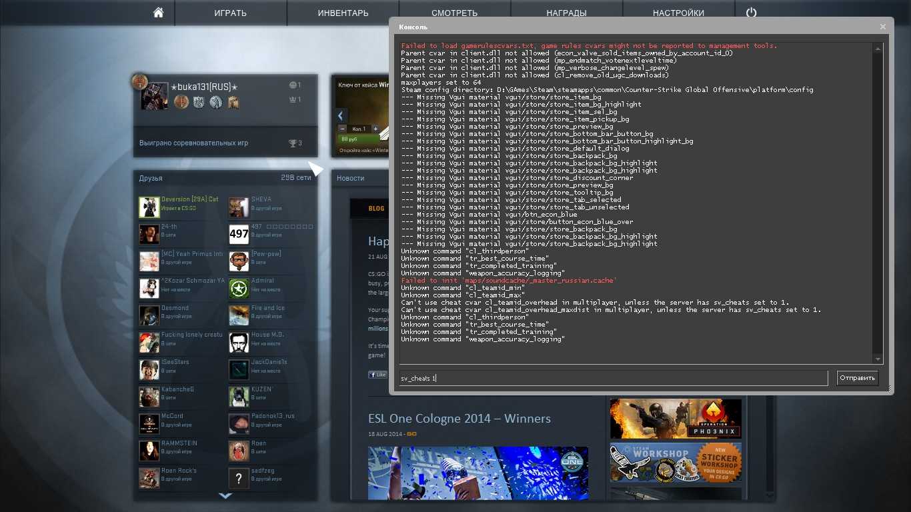Image resolution: width=911 pixels, height=512 pixels.
Task: Open ESL One Cologne 2014 Winners article
Action: (460, 419)
